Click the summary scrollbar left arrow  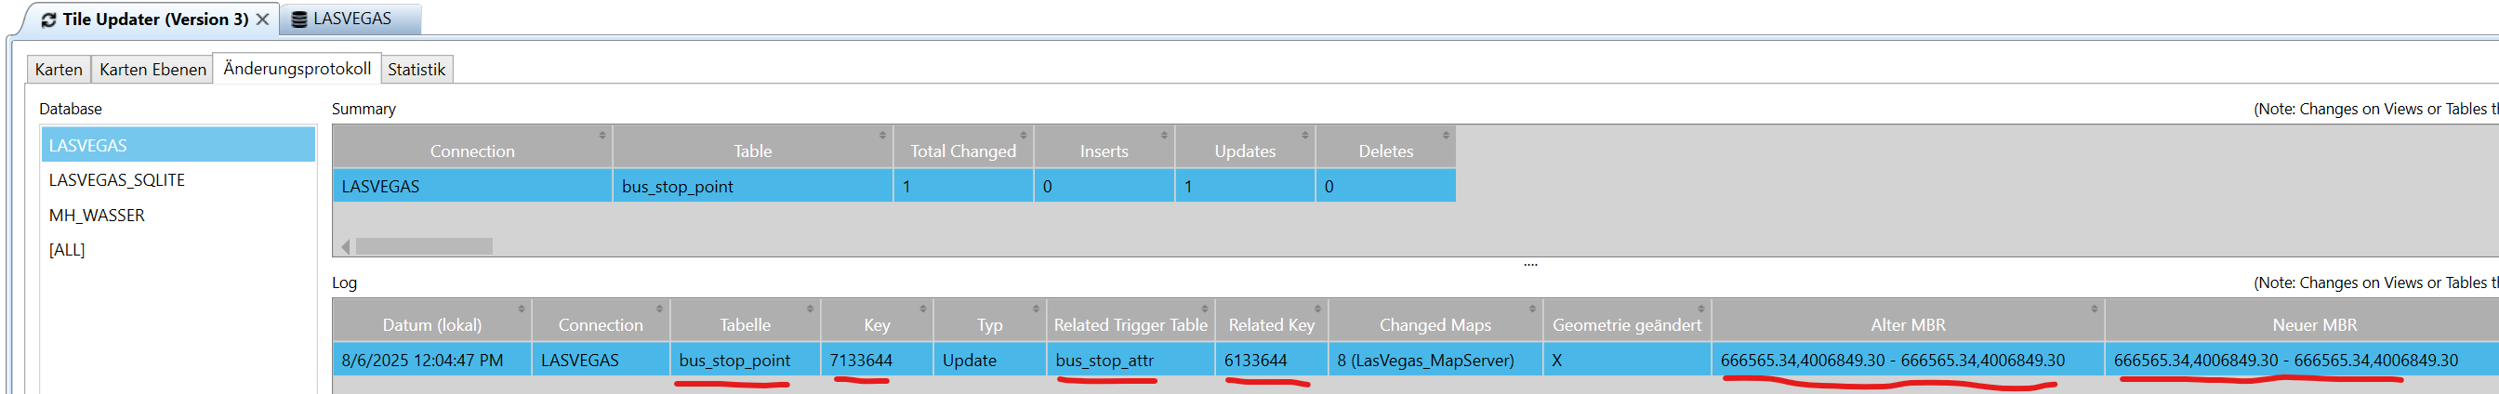345,246
